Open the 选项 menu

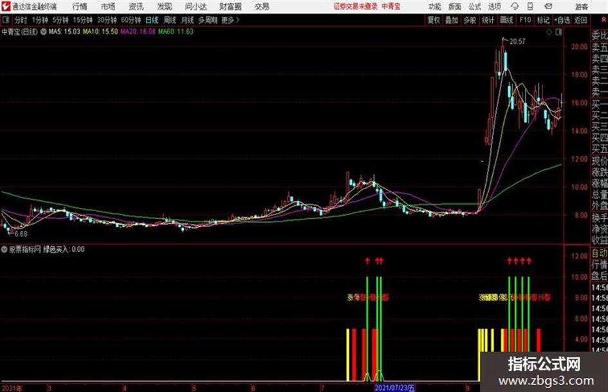pyautogui.click(x=494, y=6)
